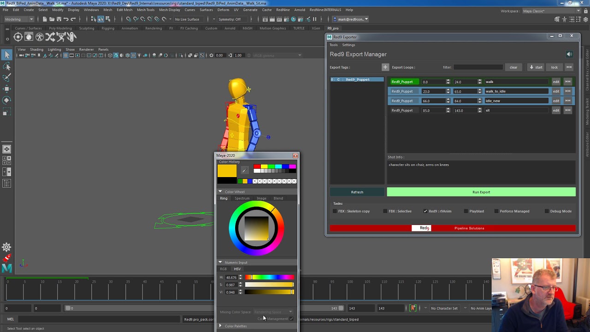Click the speaker icon in Red9 Export Manager

click(569, 54)
